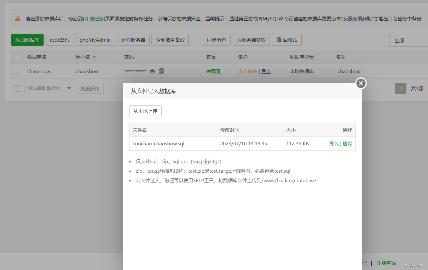This screenshot has height=270, width=428.
Task: Click the 从服务器获取 button
Action: (251, 40)
